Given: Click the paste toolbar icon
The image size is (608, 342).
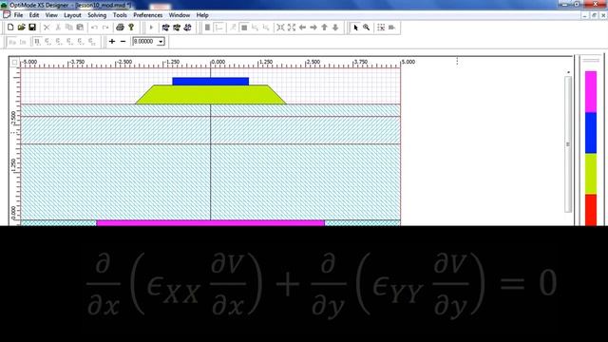Looking at the screenshot, I should 80,28.
